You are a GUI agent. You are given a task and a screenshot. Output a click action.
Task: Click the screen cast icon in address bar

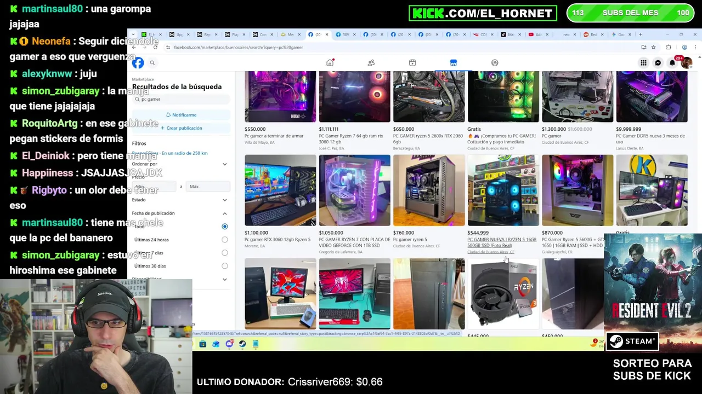(x=643, y=48)
